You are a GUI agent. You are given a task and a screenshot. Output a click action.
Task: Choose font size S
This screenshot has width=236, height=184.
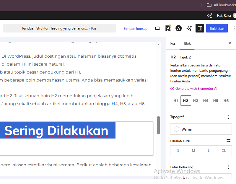coord(178,151)
